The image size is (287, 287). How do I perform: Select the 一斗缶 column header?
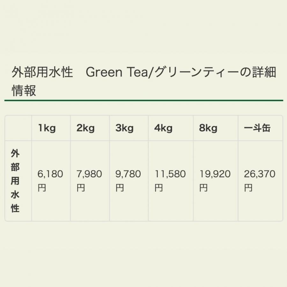[257, 128]
